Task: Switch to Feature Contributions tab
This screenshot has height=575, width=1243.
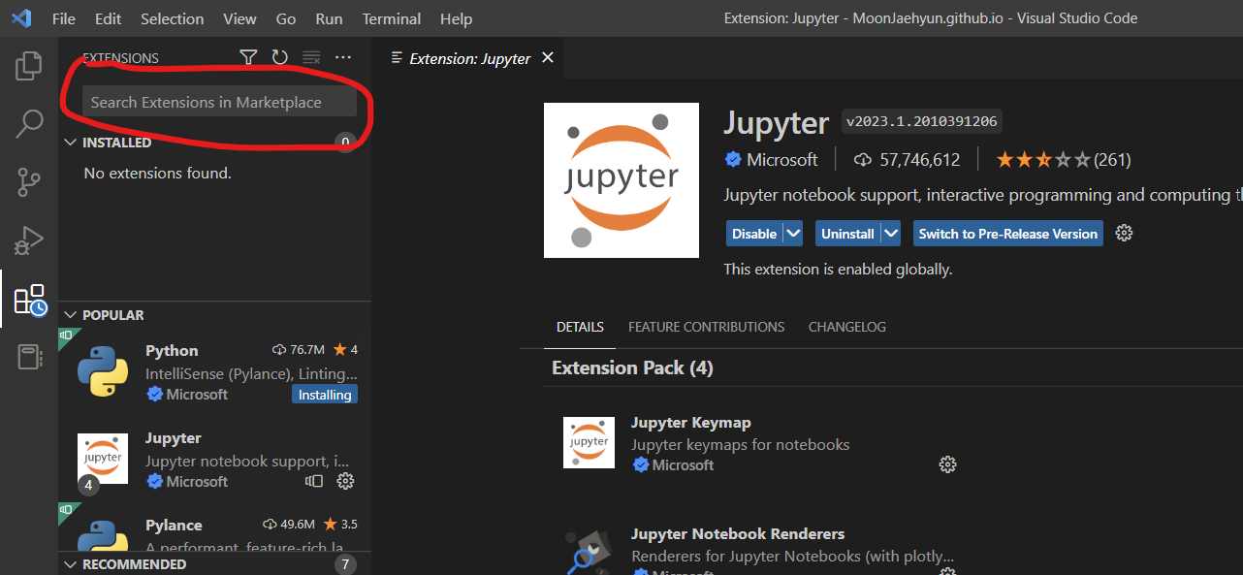Action: tap(706, 327)
